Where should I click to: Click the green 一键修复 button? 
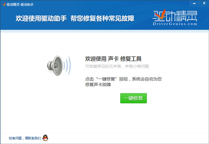[x=133, y=98]
